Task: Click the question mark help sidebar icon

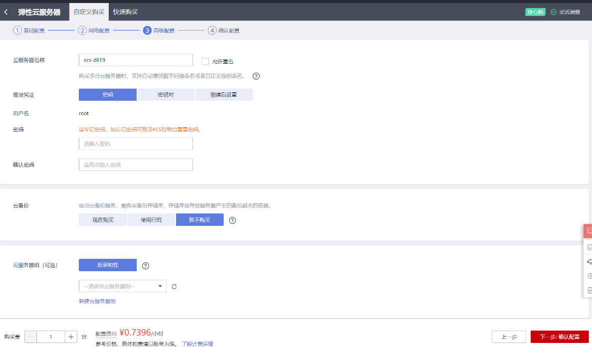Action: click(589, 275)
